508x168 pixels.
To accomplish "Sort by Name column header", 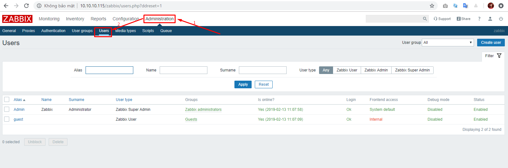I will tap(46, 100).
